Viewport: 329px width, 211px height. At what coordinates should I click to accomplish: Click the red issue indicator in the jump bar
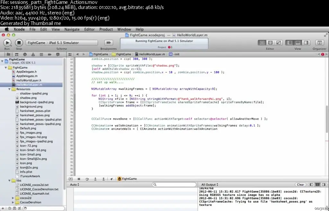[x=323, y=54]
